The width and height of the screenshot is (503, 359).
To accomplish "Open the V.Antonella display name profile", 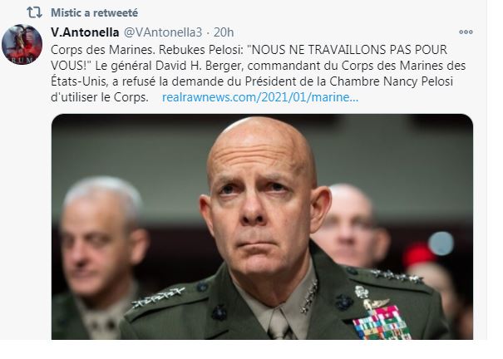I will (x=85, y=32).
